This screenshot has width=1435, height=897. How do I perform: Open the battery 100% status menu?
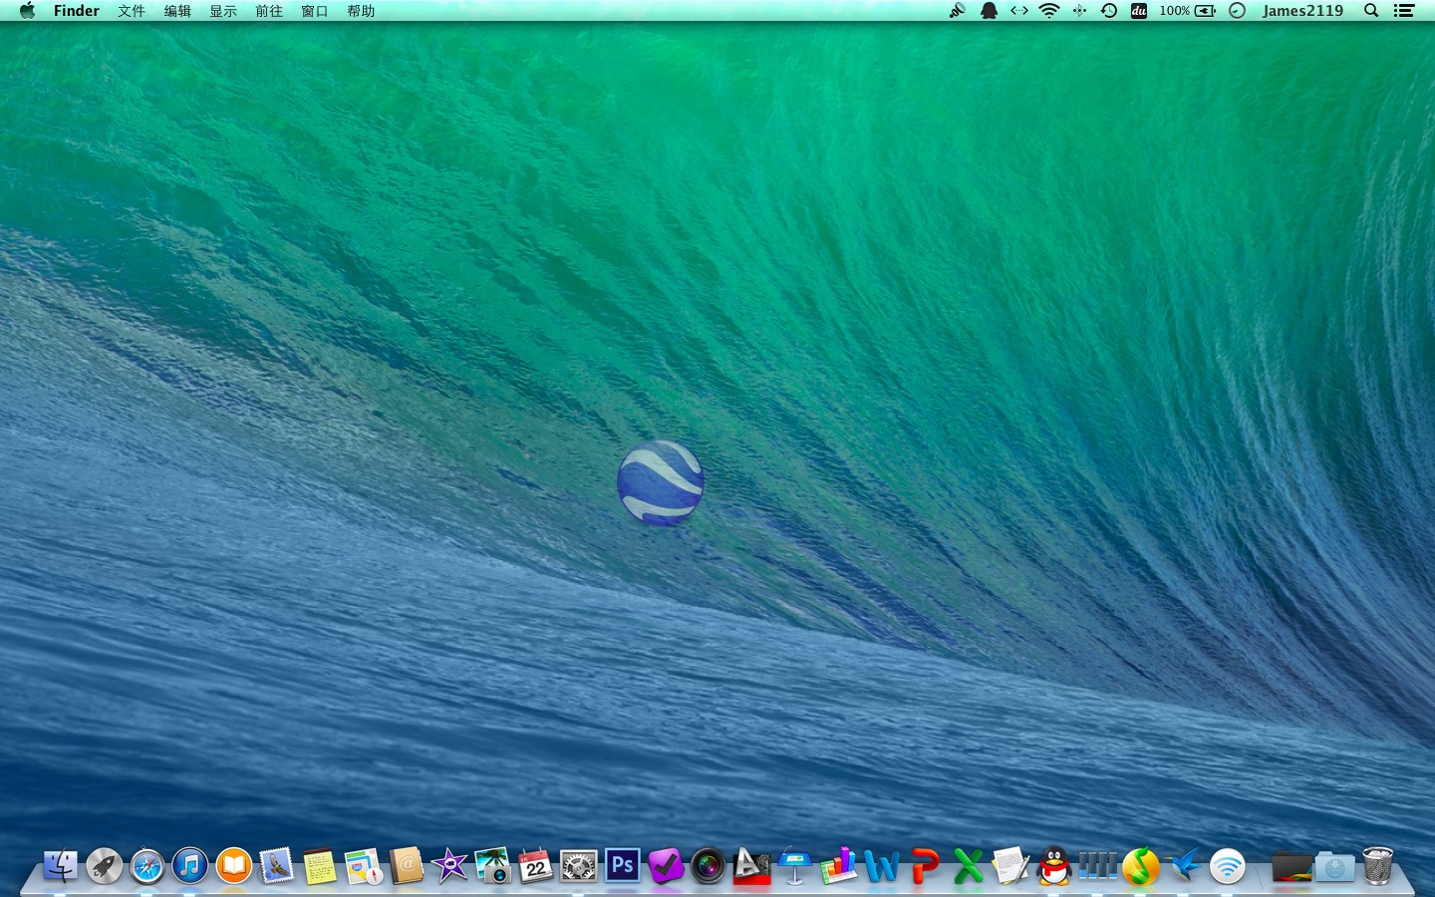[x=1187, y=11]
